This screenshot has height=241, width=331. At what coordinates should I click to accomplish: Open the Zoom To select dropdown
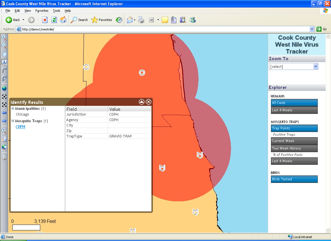point(293,66)
